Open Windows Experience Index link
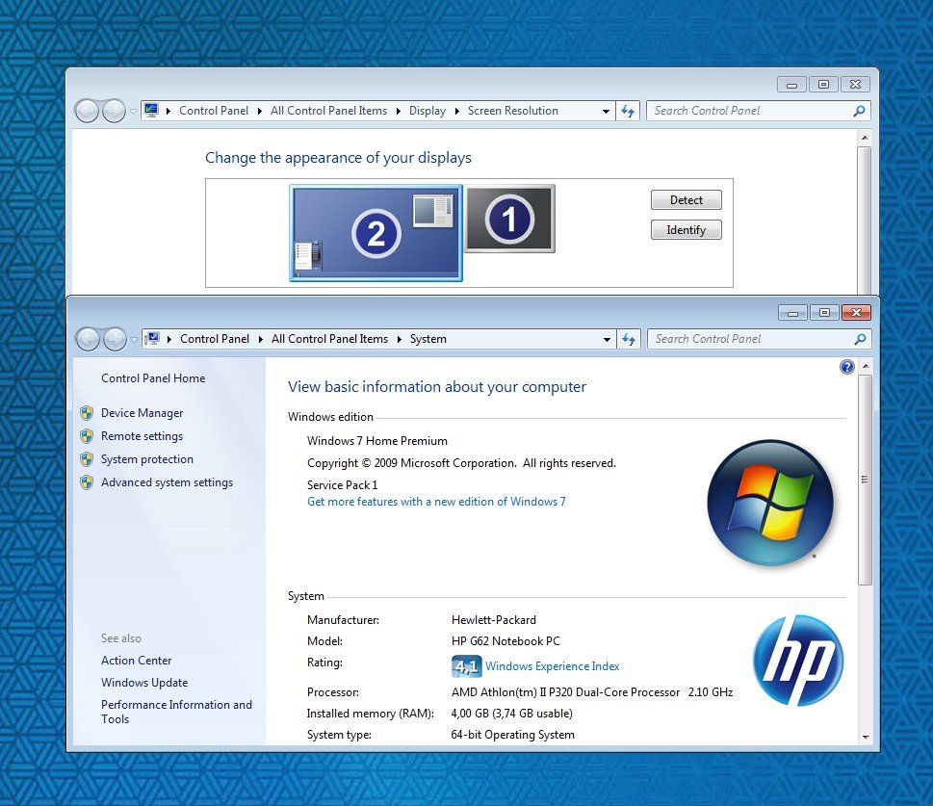 click(x=552, y=666)
